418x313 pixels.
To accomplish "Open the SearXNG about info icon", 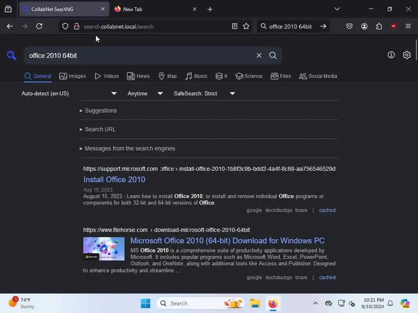I will pyautogui.click(x=391, y=55).
